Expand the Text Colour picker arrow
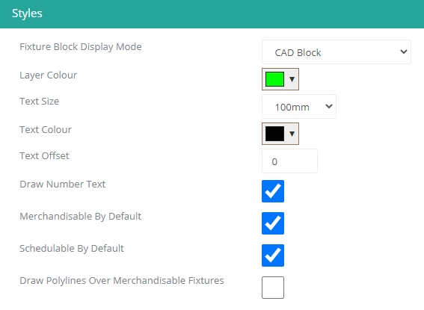The height and width of the screenshot is (310, 424). click(292, 134)
